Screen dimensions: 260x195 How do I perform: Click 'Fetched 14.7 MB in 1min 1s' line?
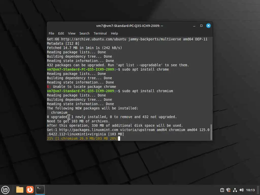(x=84, y=48)
